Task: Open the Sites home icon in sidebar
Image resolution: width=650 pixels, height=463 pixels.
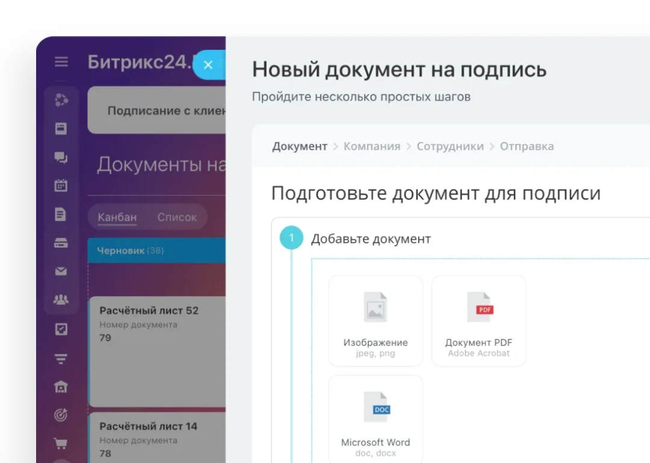Action: pos(61,387)
